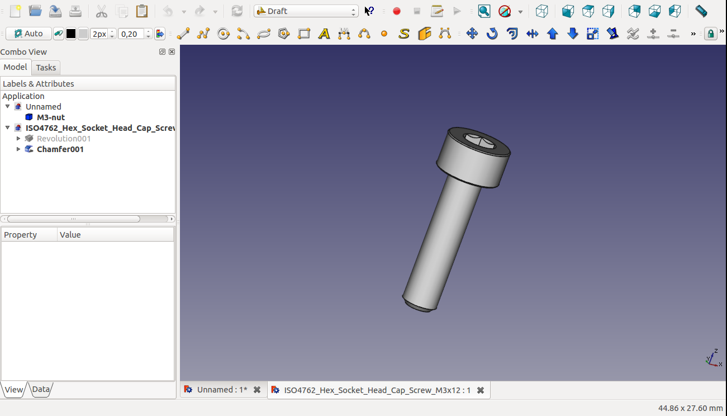The image size is (727, 416).
Task: Open the measure distance ruler tool
Action: (701, 11)
